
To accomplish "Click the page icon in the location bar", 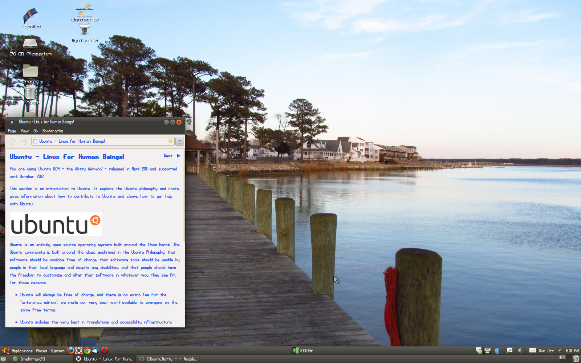I will click(x=35, y=141).
